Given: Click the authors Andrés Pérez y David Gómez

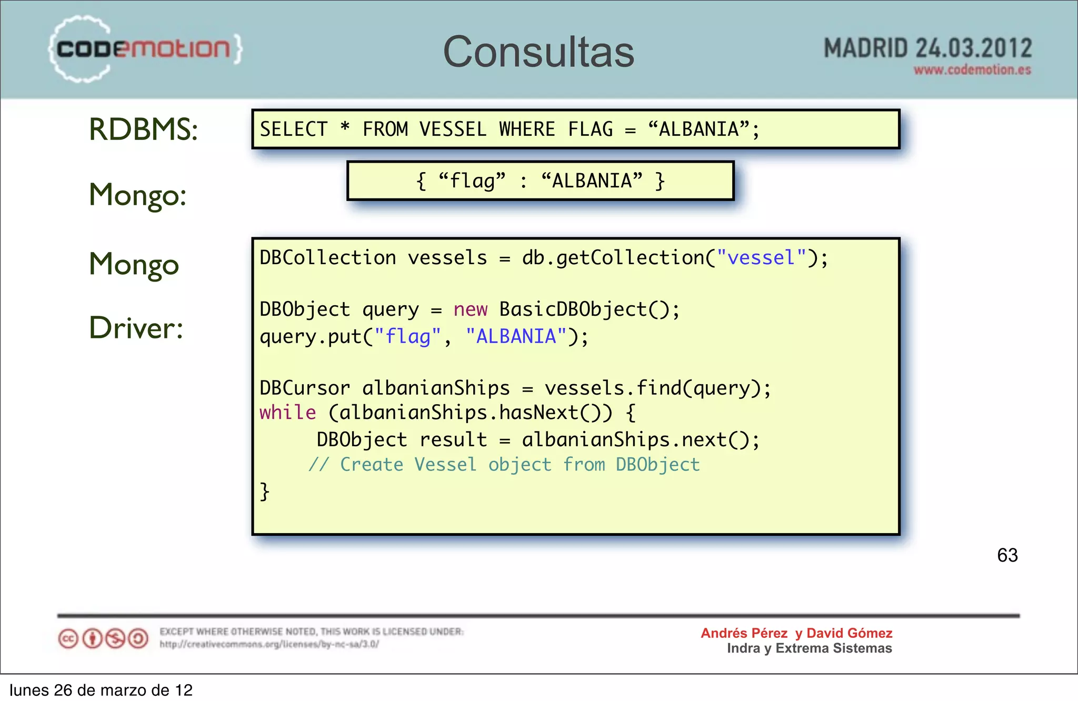Looking at the screenshot, I should point(796,633).
